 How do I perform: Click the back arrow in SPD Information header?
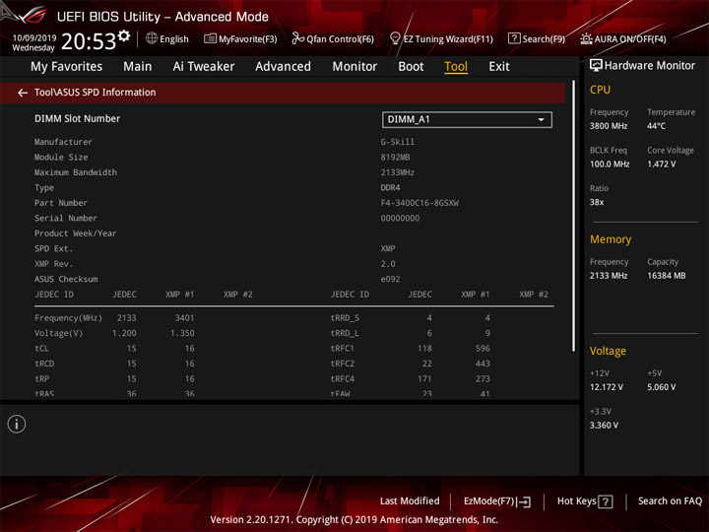pyautogui.click(x=23, y=93)
